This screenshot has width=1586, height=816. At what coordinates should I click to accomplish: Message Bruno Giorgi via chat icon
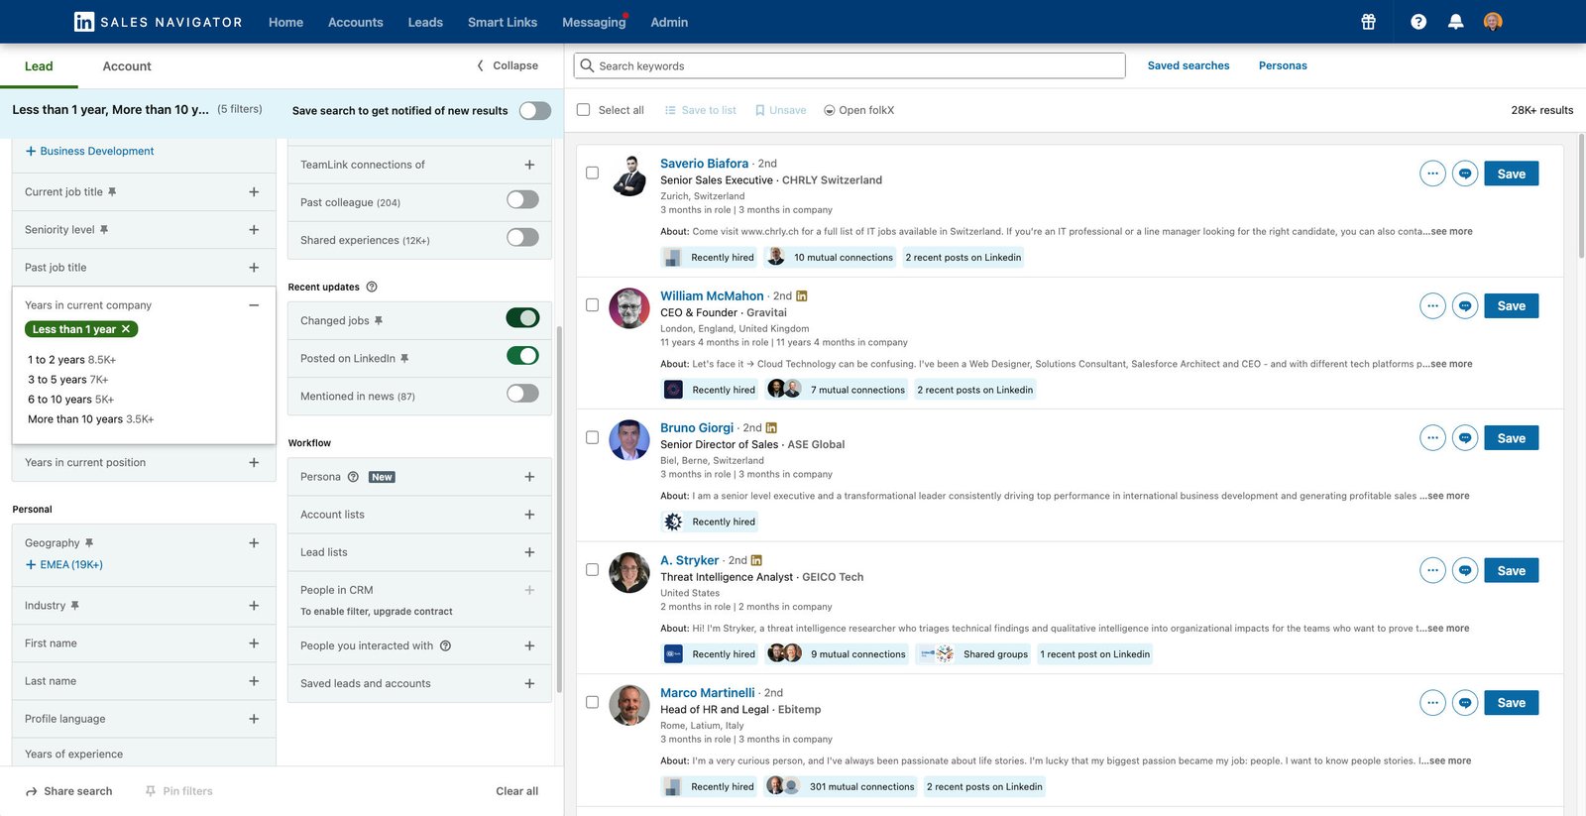click(x=1465, y=438)
